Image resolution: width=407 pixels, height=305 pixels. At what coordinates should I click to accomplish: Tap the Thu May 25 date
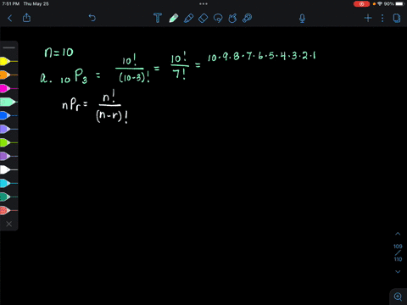[36, 4]
